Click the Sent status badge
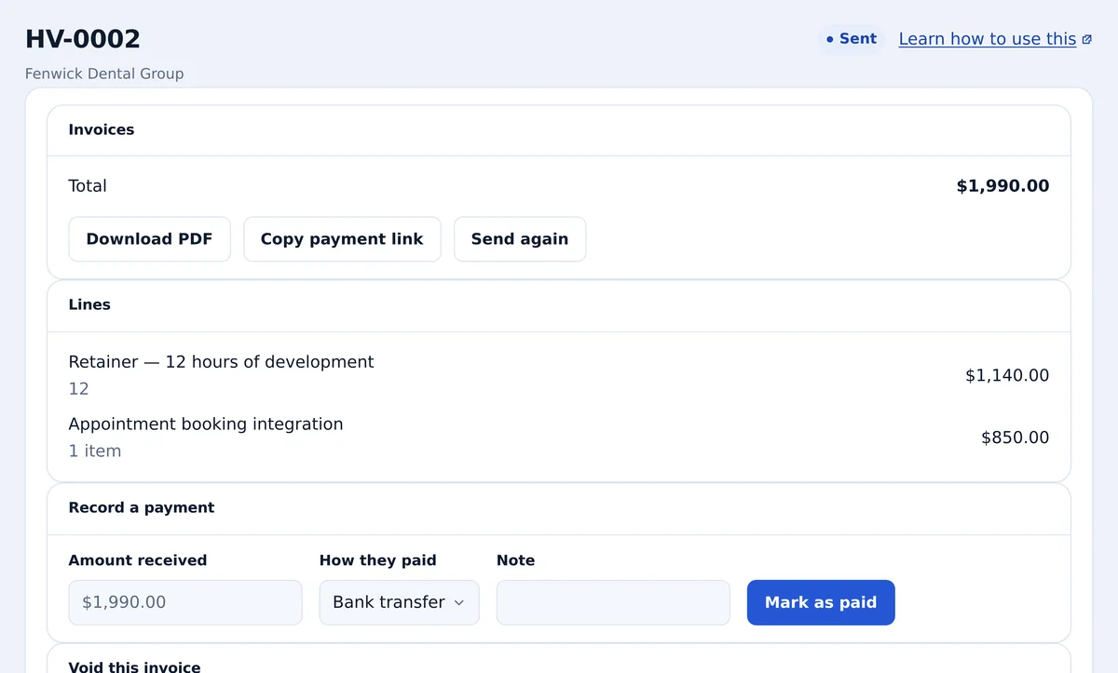The image size is (1118, 673). point(852,39)
